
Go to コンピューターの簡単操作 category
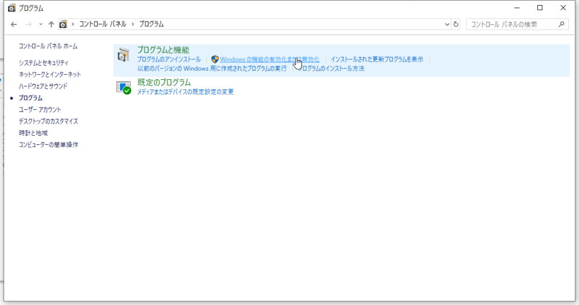pyautogui.click(x=49, y=145)
